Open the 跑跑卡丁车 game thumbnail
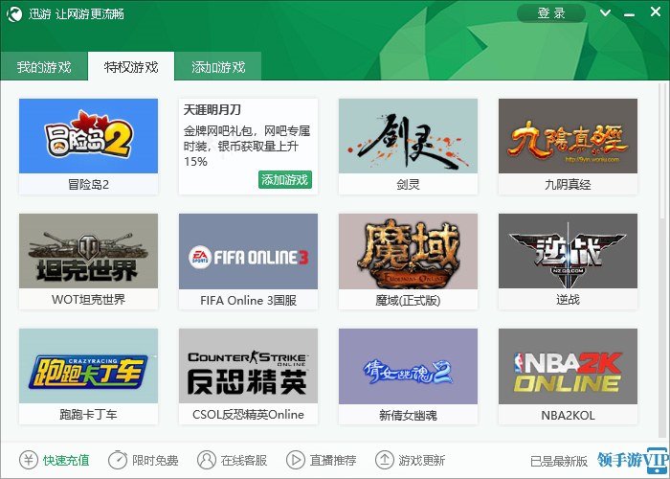The height and width of the screenshot is (479, 670). click(88, 366)
